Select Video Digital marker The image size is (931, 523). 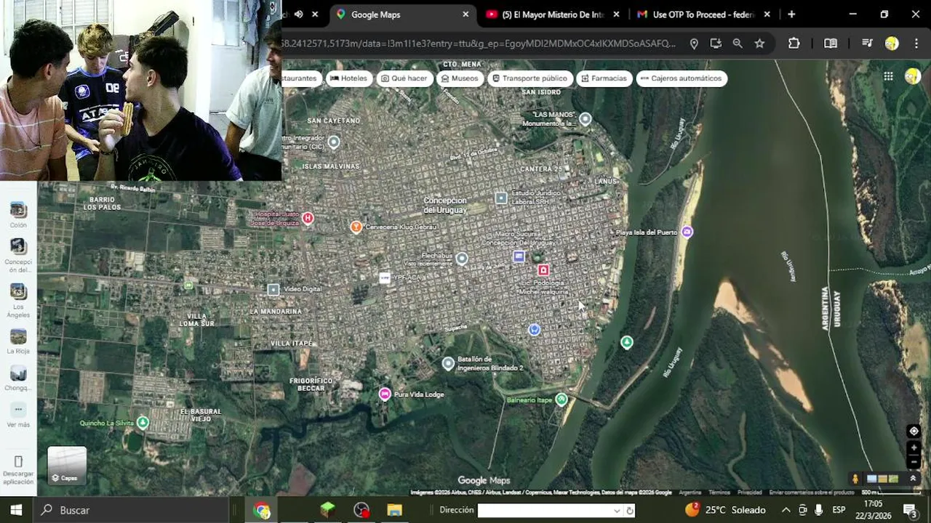pos(273,289)
